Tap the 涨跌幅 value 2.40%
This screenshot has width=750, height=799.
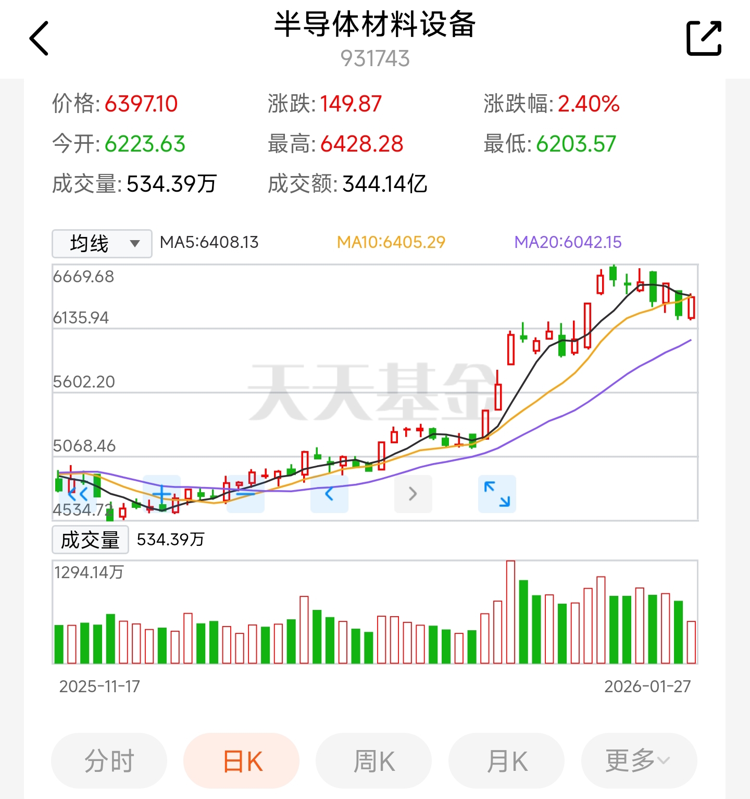[x=589, y=104]
